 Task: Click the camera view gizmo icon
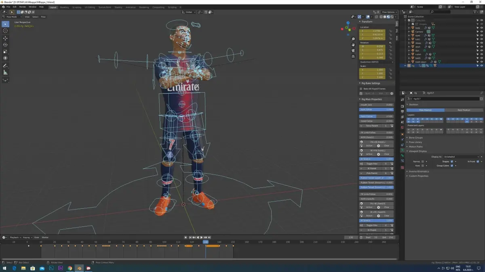tap(353, 50)
